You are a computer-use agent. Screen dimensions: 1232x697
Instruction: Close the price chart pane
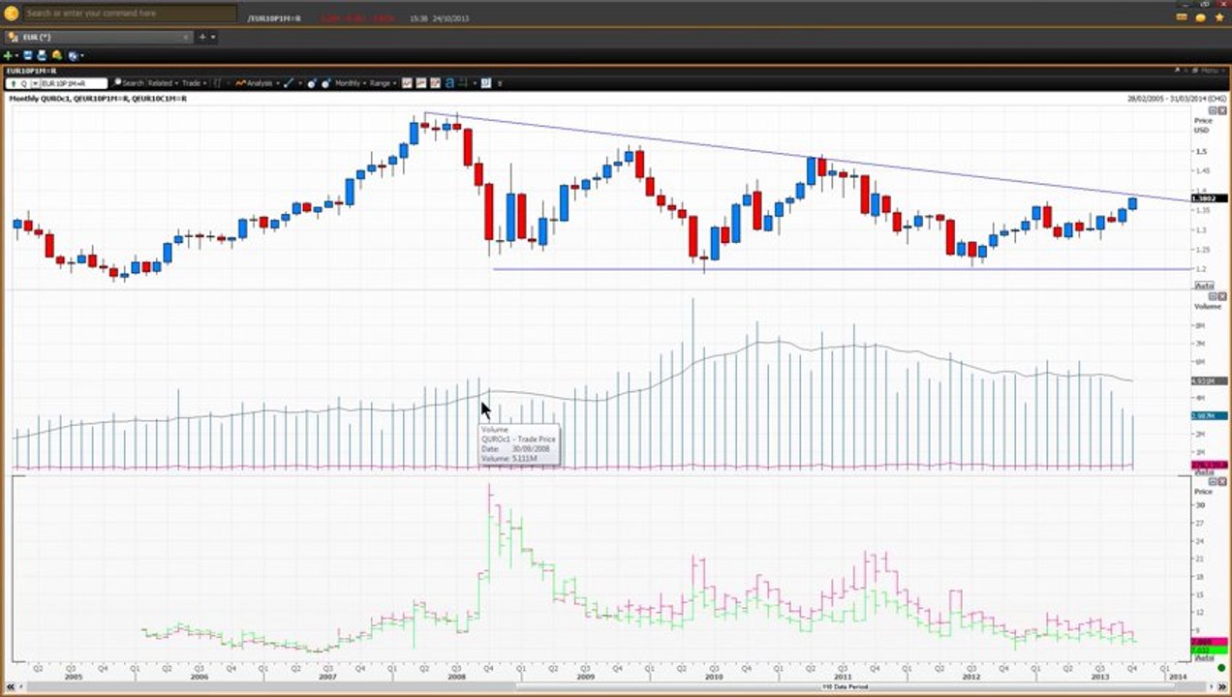point(1222,111)
